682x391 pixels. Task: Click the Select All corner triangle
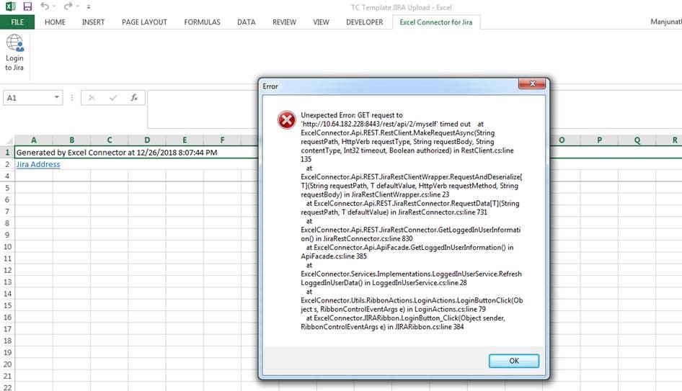click(x=9, y=140)
